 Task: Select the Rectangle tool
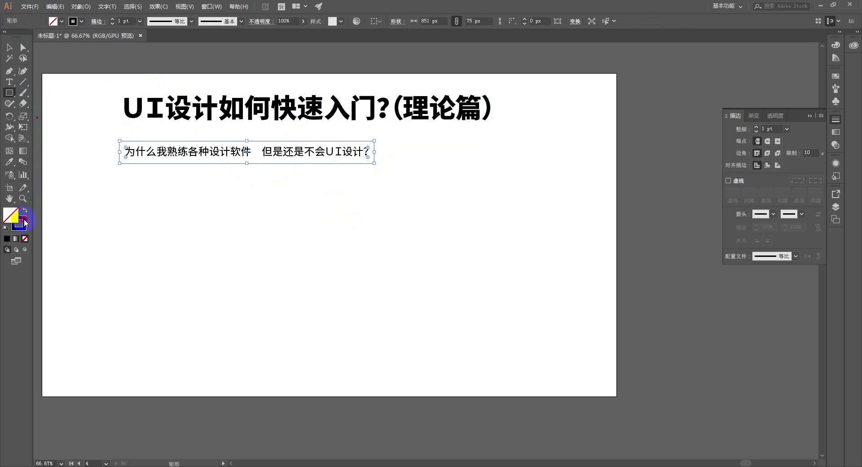point(9,93)
